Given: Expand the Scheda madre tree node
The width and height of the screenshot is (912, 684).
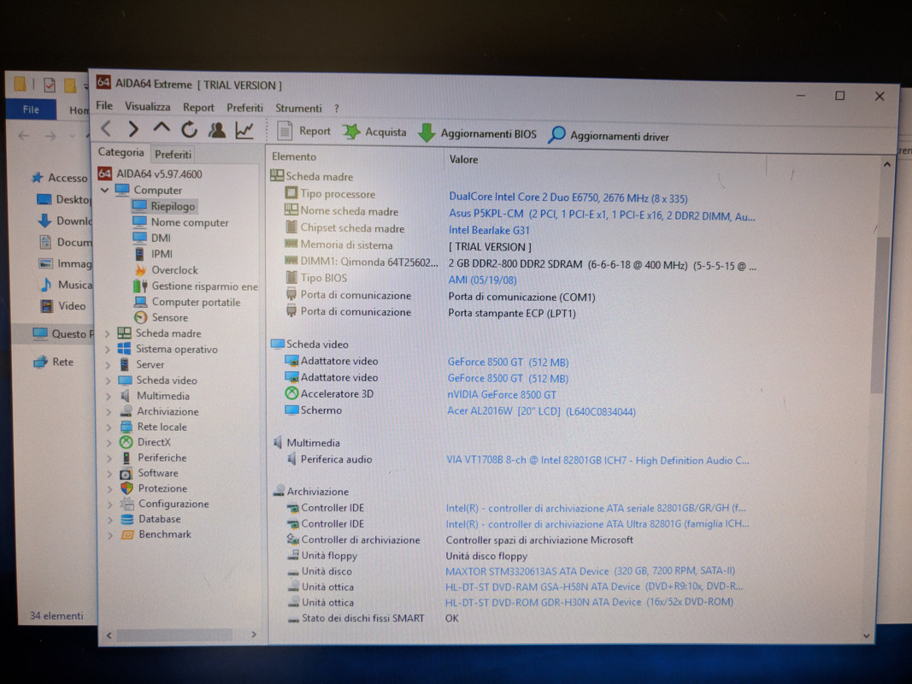Looking at the screenshot, I should (x=107, y=333).
